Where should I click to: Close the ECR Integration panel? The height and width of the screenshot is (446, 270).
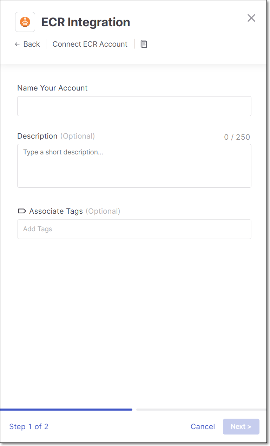click(x=251, y=18)
